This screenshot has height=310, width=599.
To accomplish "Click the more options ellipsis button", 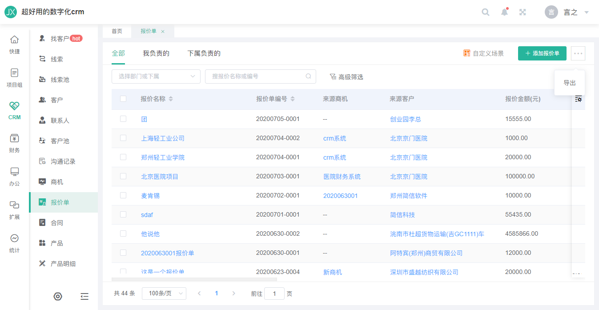I will [578, 53].
